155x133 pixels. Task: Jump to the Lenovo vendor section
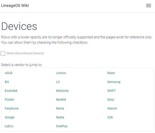click(61, 73)
